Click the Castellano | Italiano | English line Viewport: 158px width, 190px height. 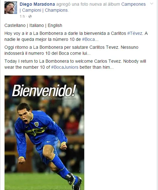33,25
